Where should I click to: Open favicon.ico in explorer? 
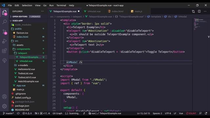[x=28, y=33]
